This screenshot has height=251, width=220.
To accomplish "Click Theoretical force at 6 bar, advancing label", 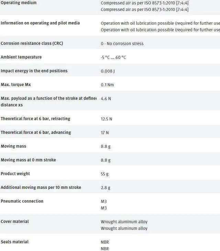I will (36, 132).
